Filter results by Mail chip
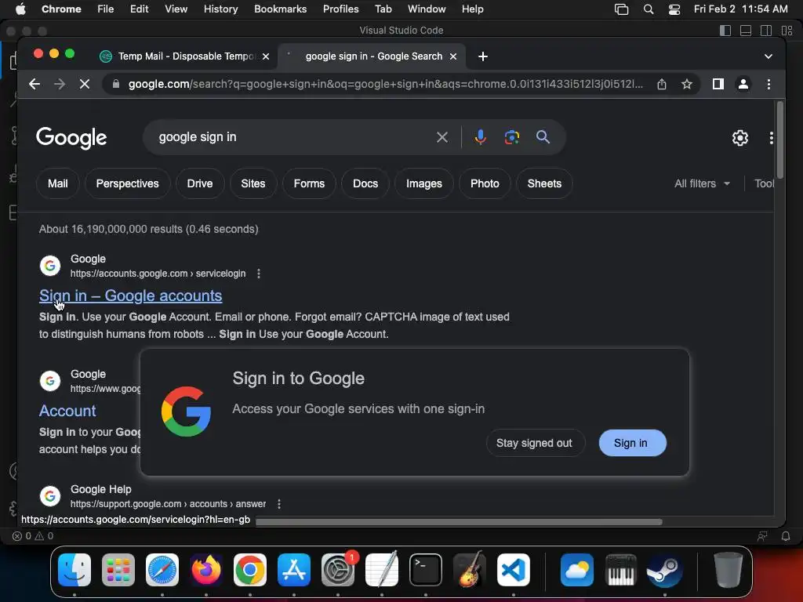 tap(58, 183)
